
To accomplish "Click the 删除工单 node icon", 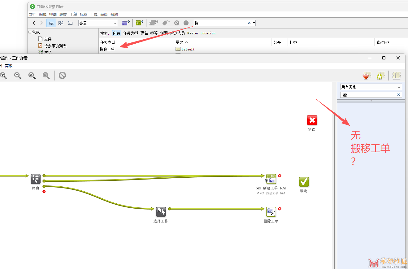I will coord(271,212).
